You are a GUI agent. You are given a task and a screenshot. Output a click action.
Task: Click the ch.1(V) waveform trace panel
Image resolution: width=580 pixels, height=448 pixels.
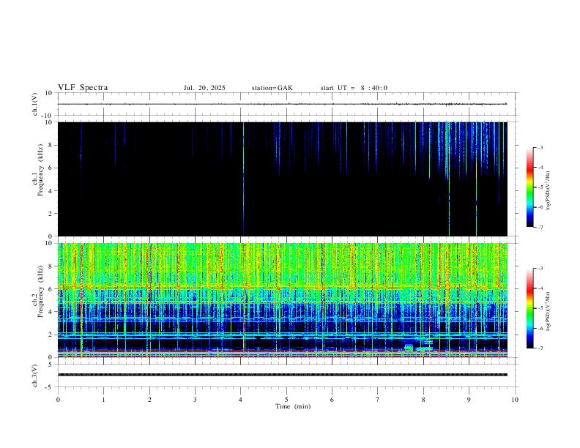[x=286, y=104]
